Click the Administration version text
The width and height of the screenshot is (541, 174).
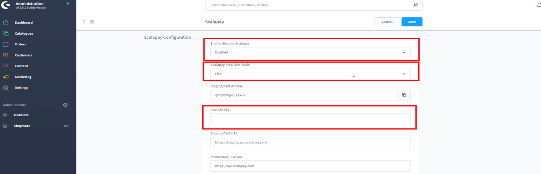point(31,8)
